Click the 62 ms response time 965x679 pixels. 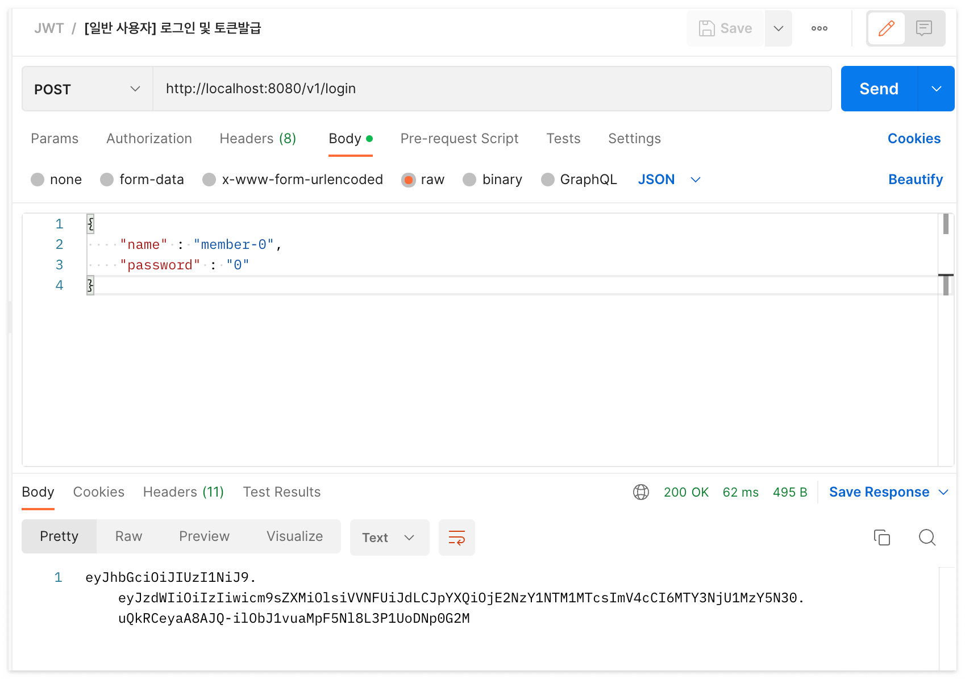pos(741,492)
